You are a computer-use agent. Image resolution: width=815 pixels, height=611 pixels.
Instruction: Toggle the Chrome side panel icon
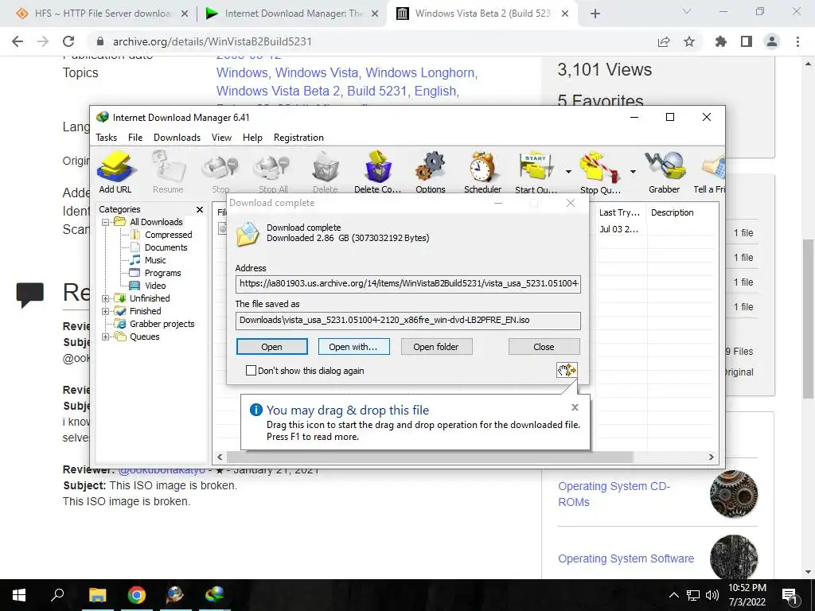(x=747, y=41)
